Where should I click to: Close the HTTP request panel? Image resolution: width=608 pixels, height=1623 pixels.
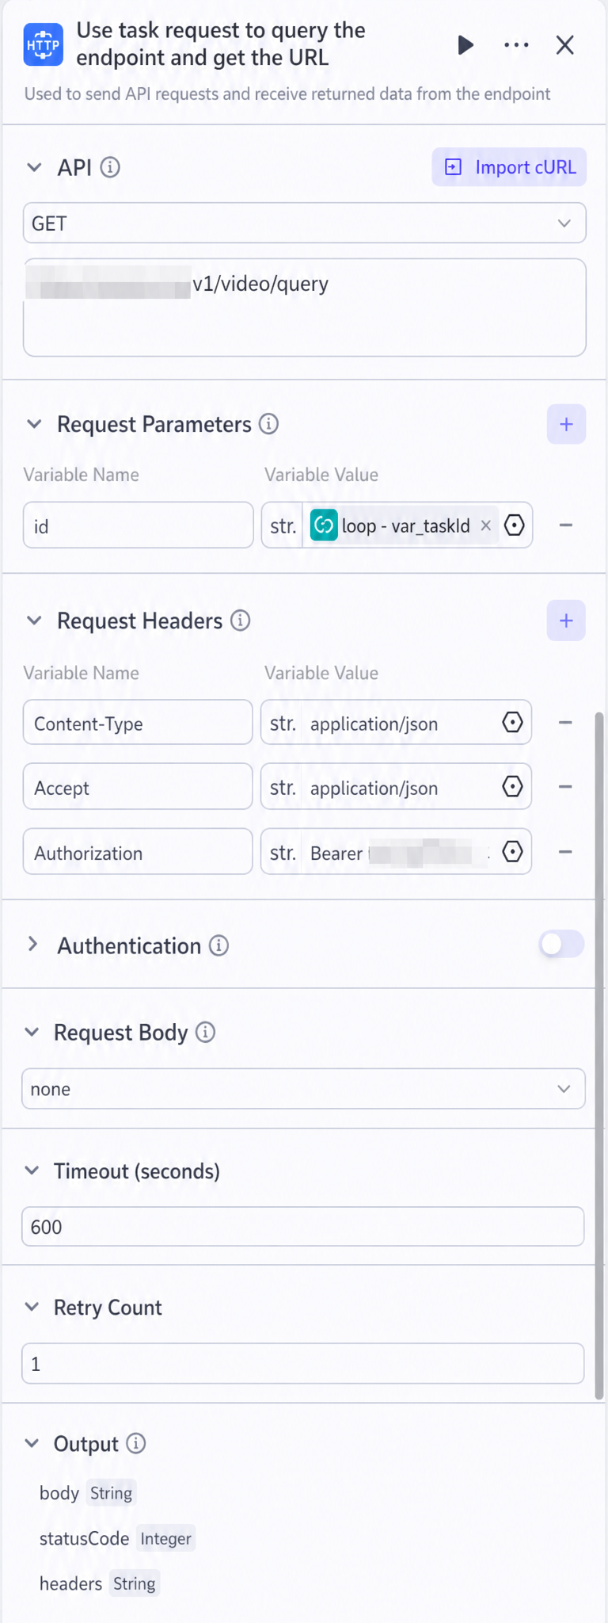[564, 45]
